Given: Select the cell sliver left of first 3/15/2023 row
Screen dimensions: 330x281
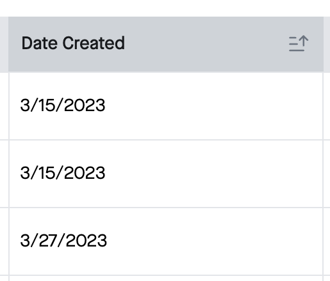Looking at the screenshot, I should [x=4, y=106].
